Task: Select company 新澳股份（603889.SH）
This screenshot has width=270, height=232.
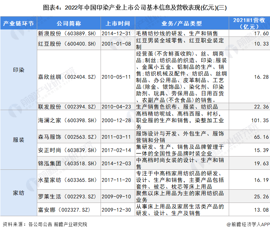Action: 67,34
